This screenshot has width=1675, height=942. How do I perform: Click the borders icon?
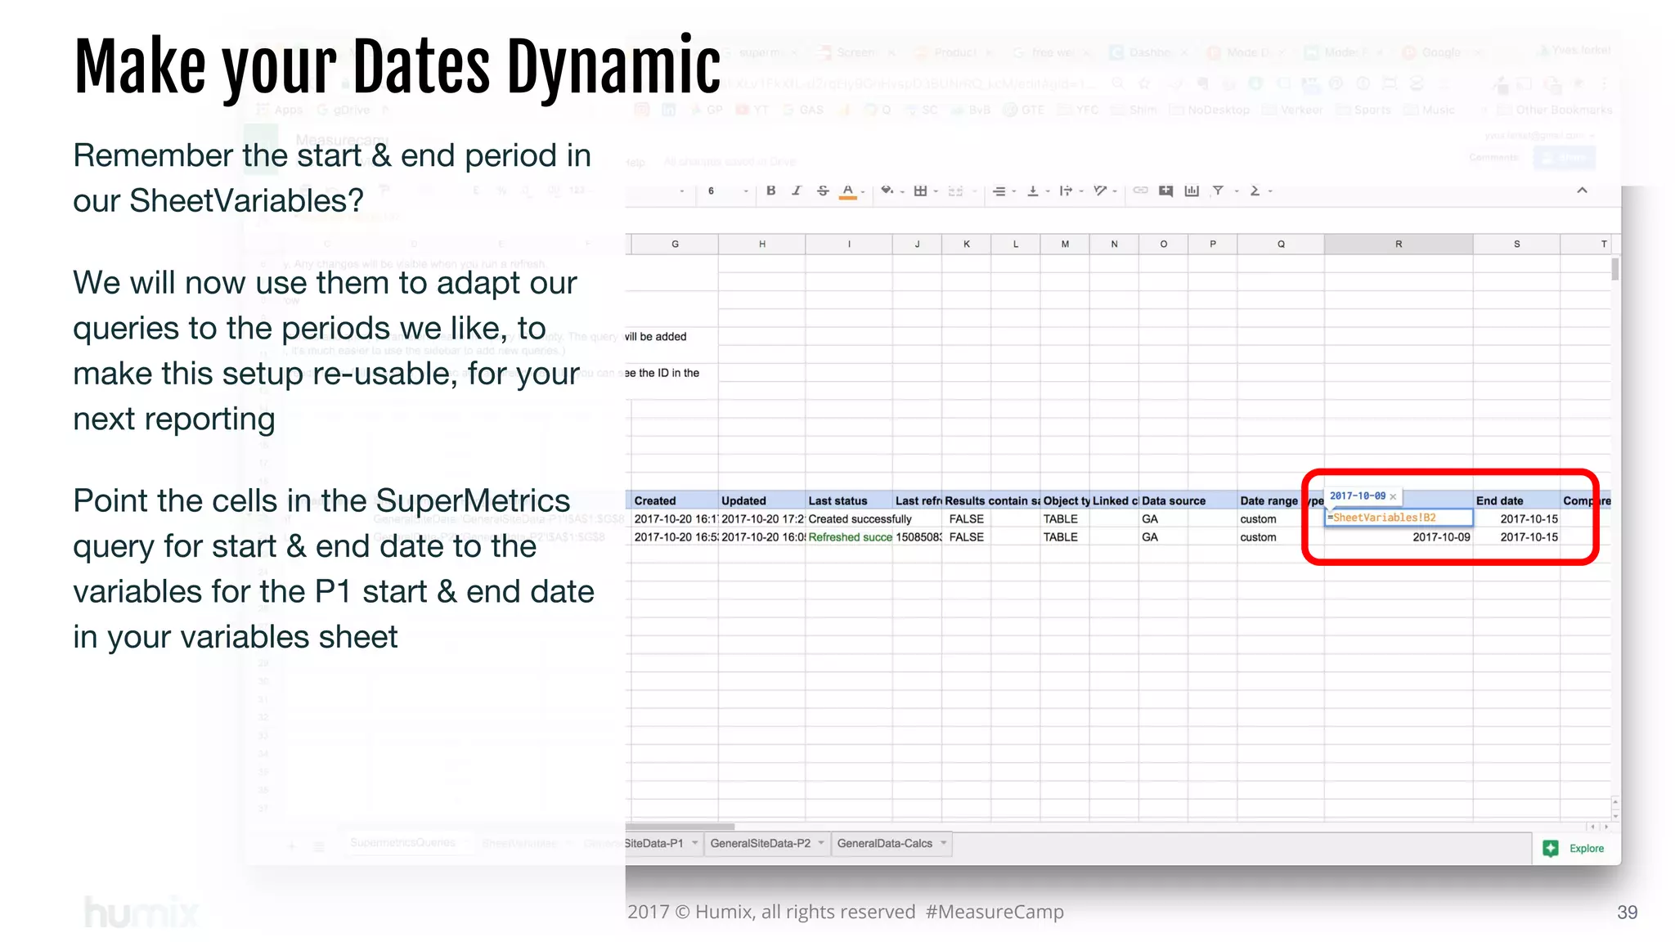[920, 191]
